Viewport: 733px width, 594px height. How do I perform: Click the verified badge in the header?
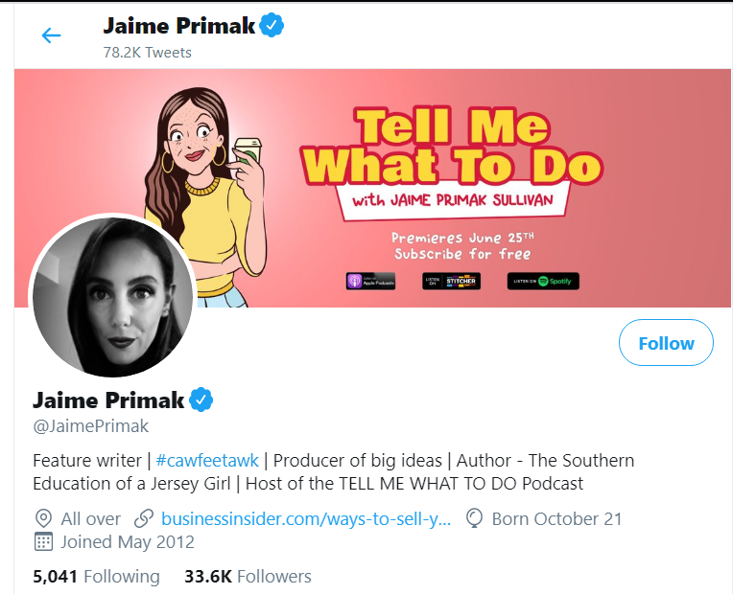(x=273, y=26)
